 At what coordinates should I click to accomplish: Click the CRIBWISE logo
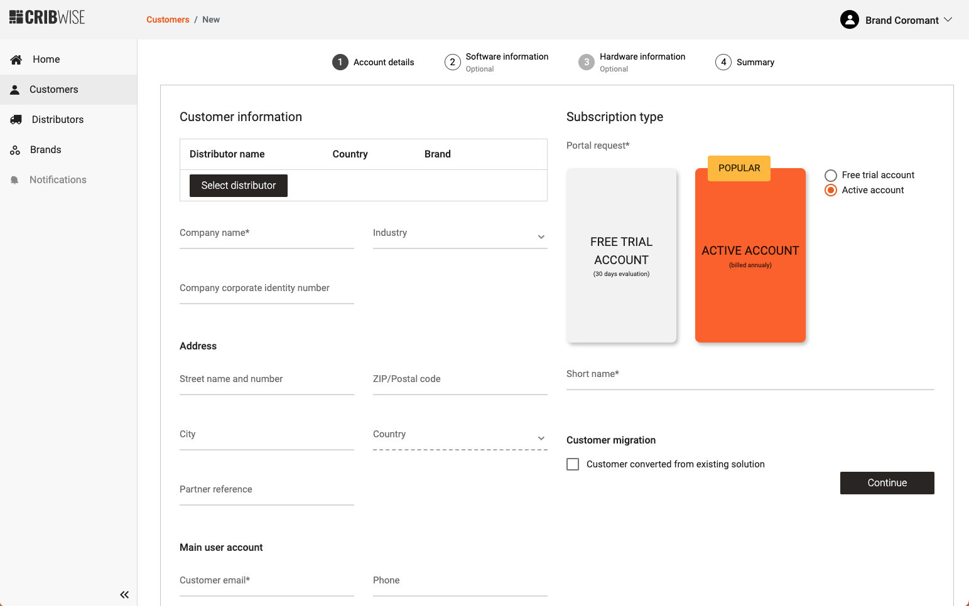47,18
